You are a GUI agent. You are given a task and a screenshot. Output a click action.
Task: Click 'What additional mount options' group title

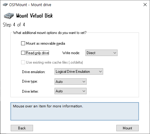pos(50,33)
